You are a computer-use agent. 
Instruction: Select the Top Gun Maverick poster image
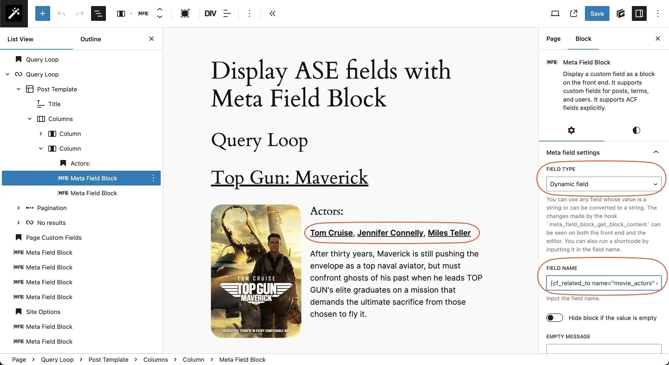pyautogui.click(x=256, y=271)
